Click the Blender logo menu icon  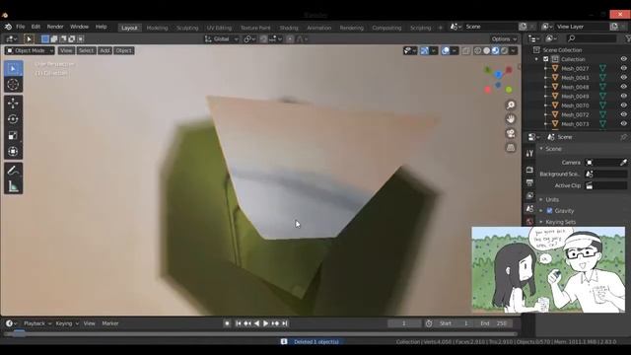(x=8, y=27)
